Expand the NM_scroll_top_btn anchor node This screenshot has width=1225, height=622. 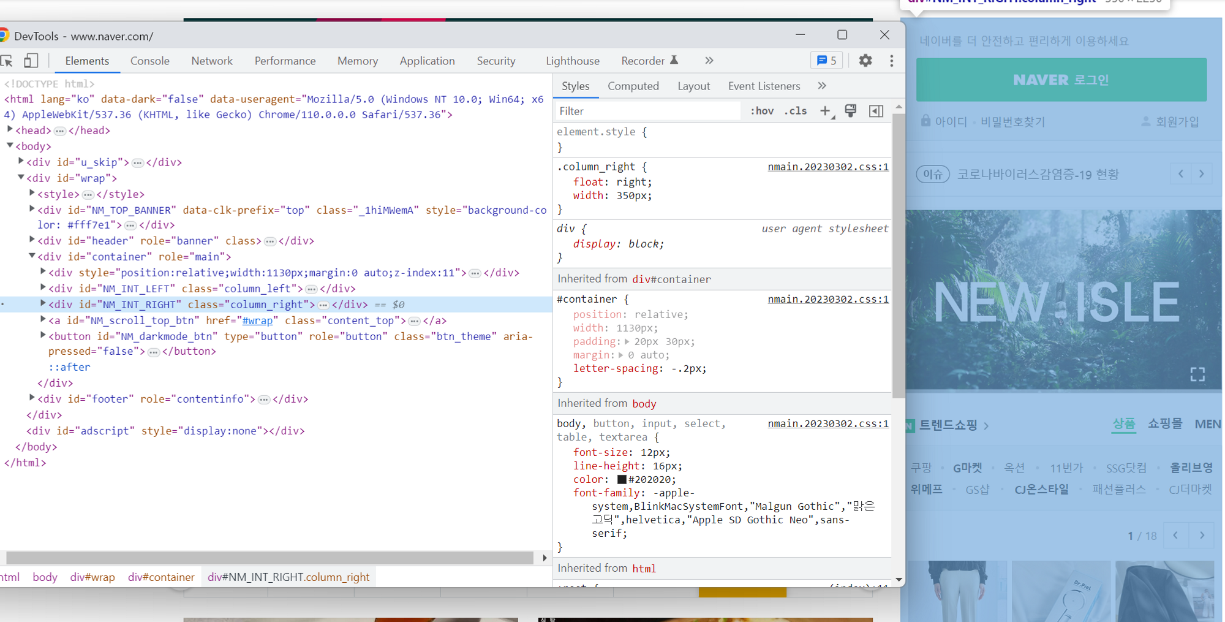point(43,319)
